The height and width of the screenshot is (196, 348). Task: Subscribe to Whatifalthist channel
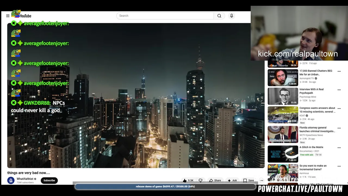click(x=49, y=180)
